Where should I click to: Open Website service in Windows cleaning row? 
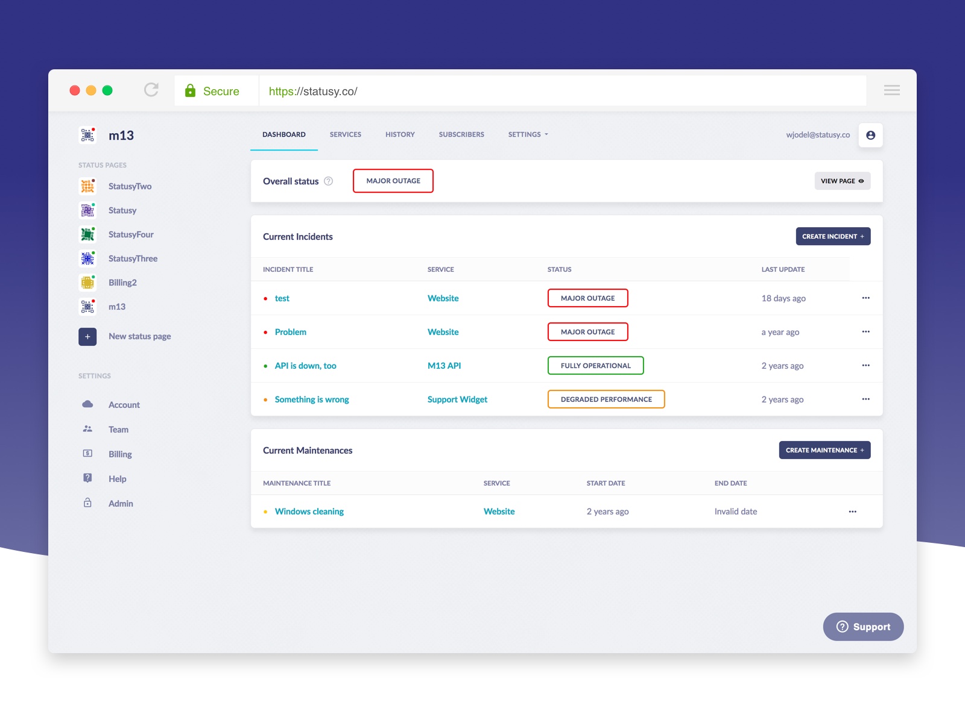pyautogui.click(x=499, y=512)
